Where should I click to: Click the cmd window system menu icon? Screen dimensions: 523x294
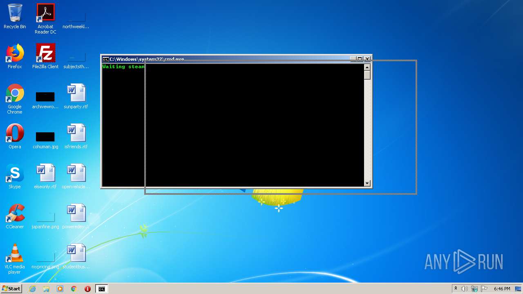[x=105, y=59]
